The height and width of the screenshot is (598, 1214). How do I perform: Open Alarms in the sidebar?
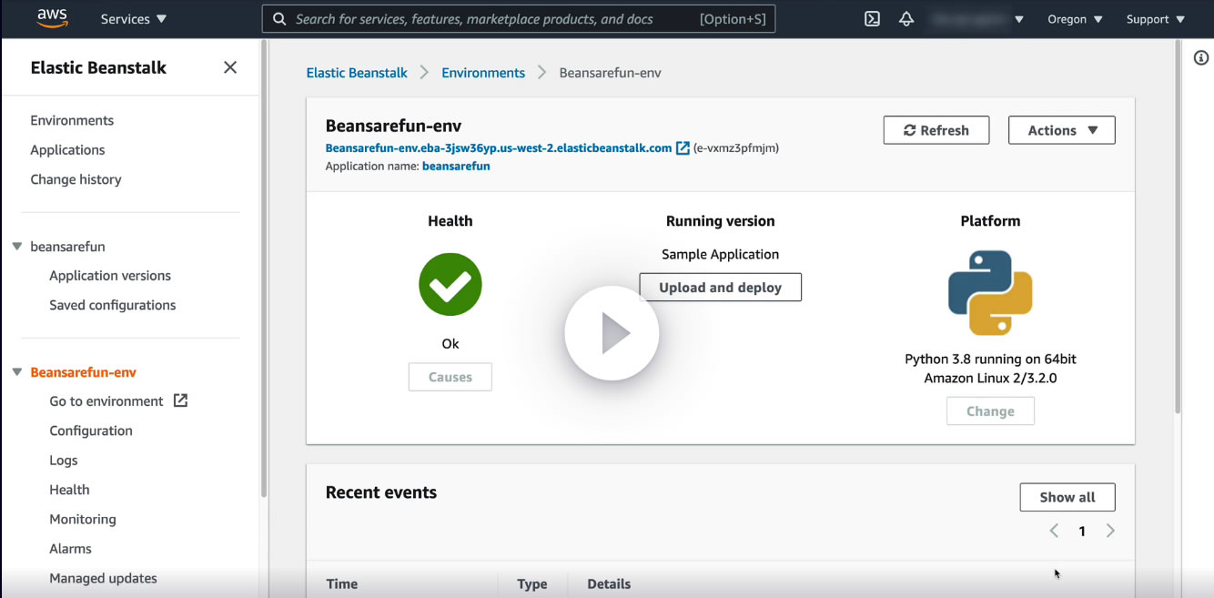pyautogui.click(x=70, y=549)
